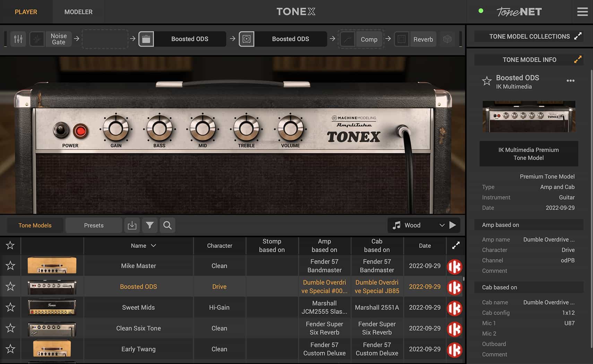Switch to the Presets list
The image size is (593, 364).
point(93,225)
